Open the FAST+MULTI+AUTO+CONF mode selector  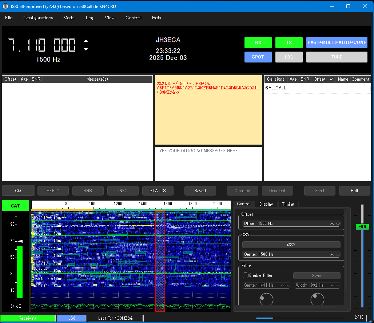pos(337,43)
